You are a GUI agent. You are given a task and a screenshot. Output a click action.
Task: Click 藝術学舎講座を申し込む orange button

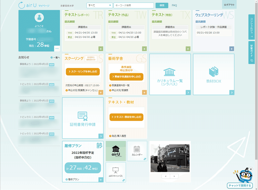[x=126, y=77]
